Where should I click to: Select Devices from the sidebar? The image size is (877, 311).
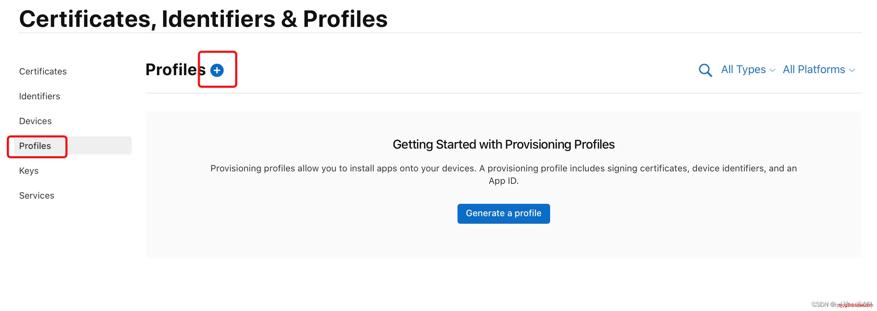coord(35,121)
